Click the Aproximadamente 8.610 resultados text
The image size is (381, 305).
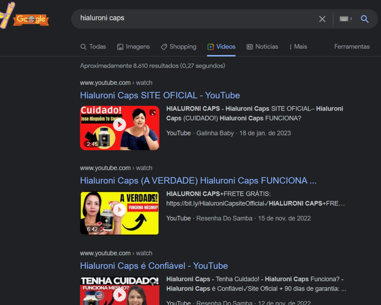(152, 66)
